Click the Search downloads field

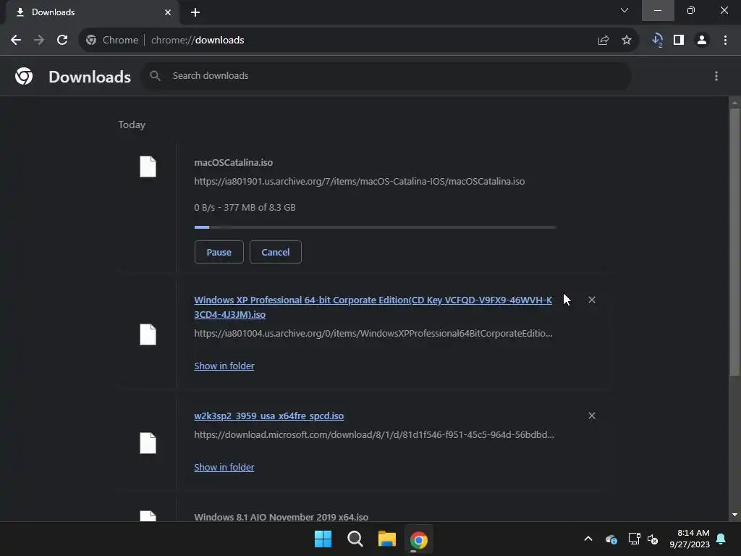click(386, 75)
